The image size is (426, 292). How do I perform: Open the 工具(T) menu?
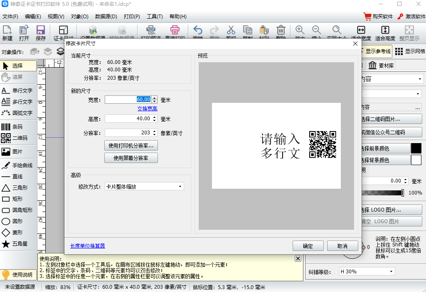pos(155,17)
